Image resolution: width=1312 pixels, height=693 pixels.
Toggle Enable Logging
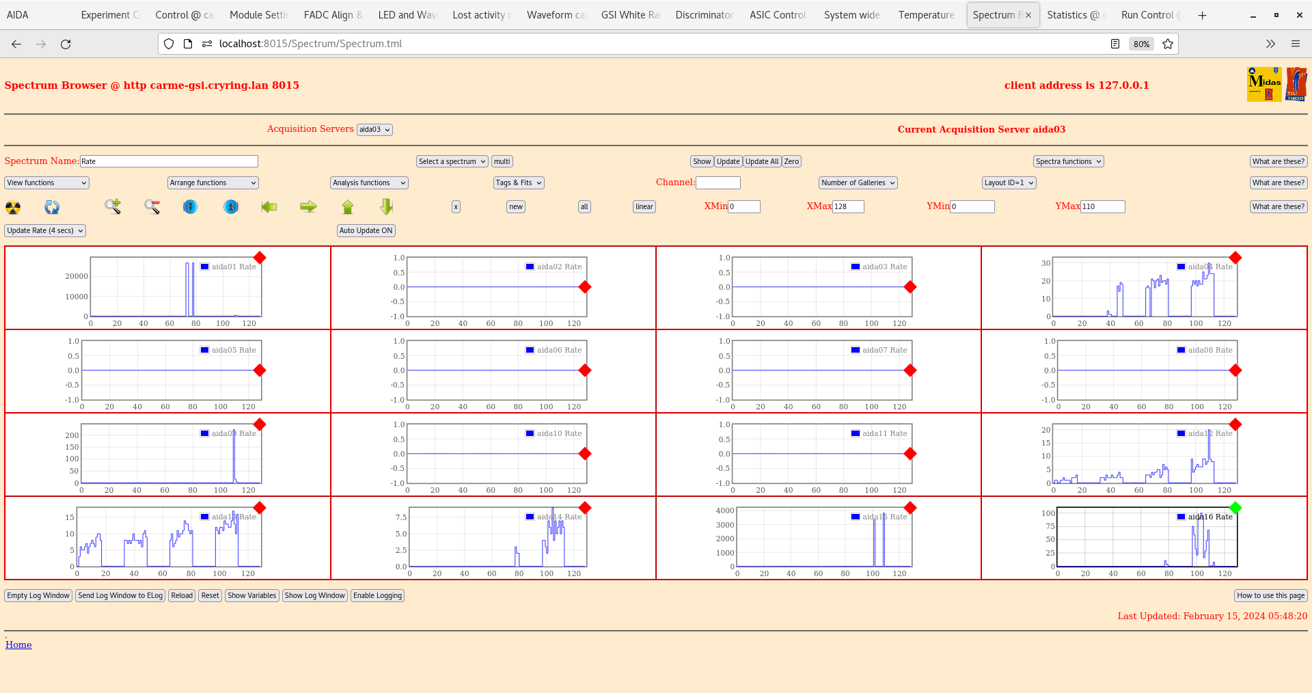pos(377,596)
